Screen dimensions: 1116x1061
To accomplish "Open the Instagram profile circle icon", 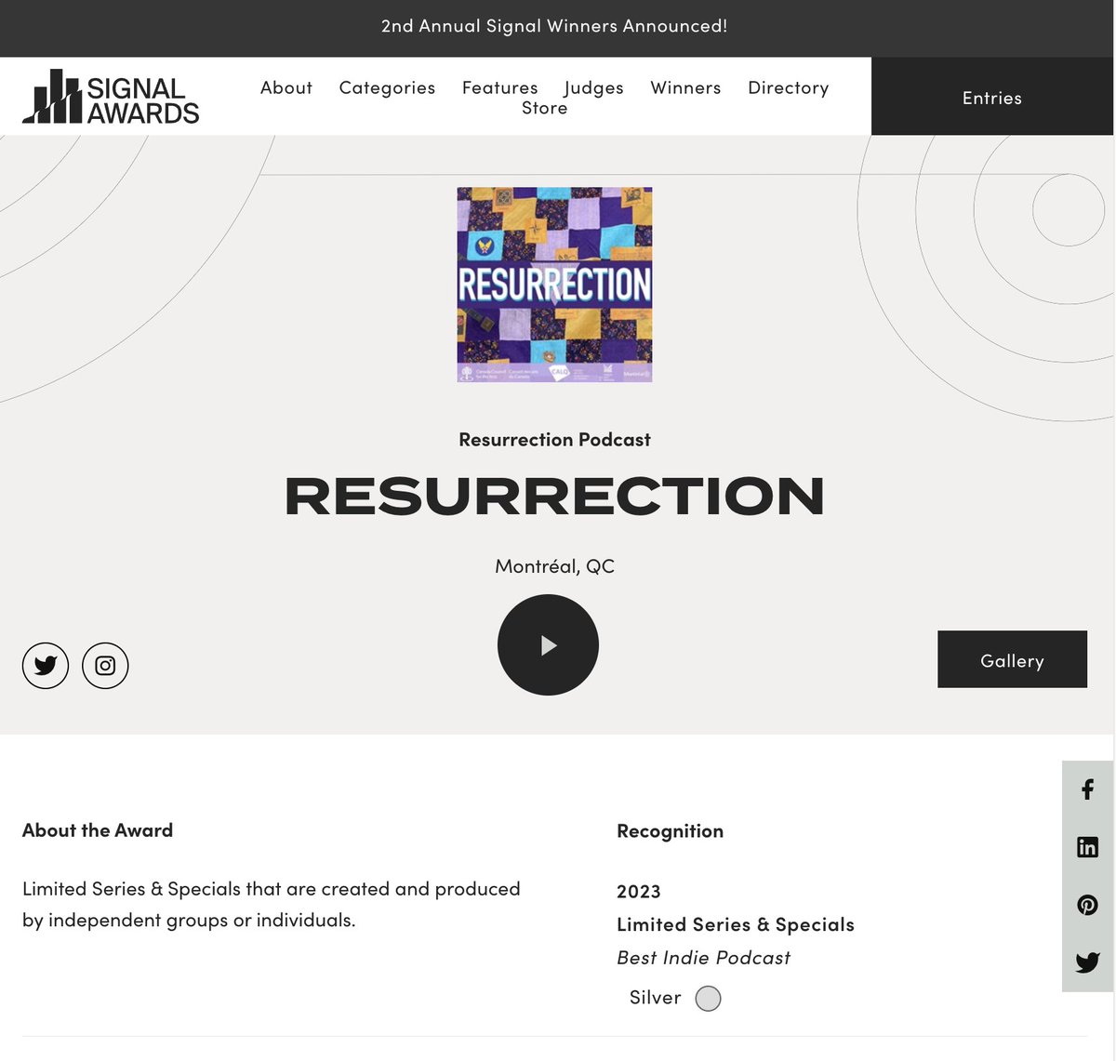I will pos(105,666).
